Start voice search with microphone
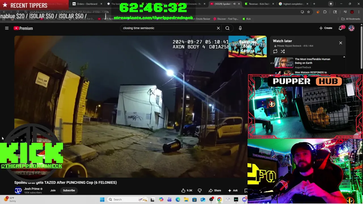 coord(240,28)
